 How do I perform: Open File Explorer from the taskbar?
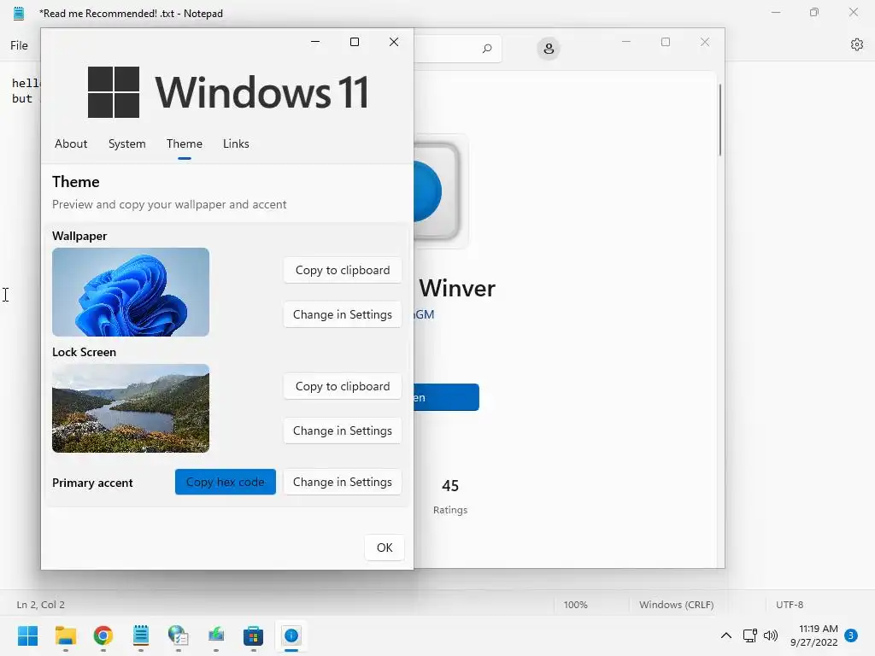[66, 635]
